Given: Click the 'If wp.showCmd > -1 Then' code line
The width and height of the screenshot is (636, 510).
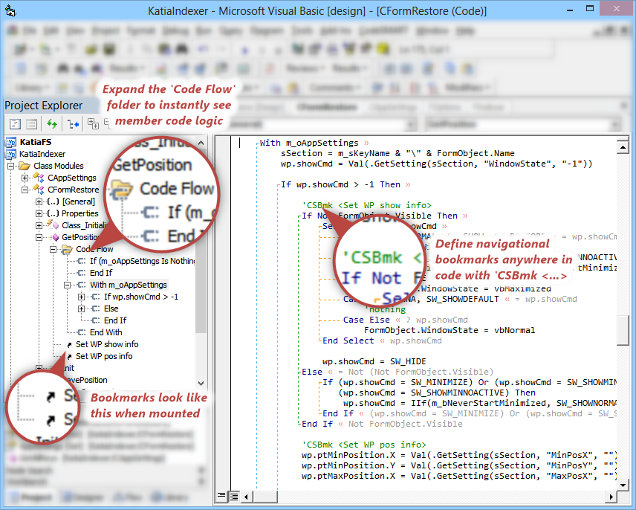Looking at the screenshot, I should click(x=340, y=184).
